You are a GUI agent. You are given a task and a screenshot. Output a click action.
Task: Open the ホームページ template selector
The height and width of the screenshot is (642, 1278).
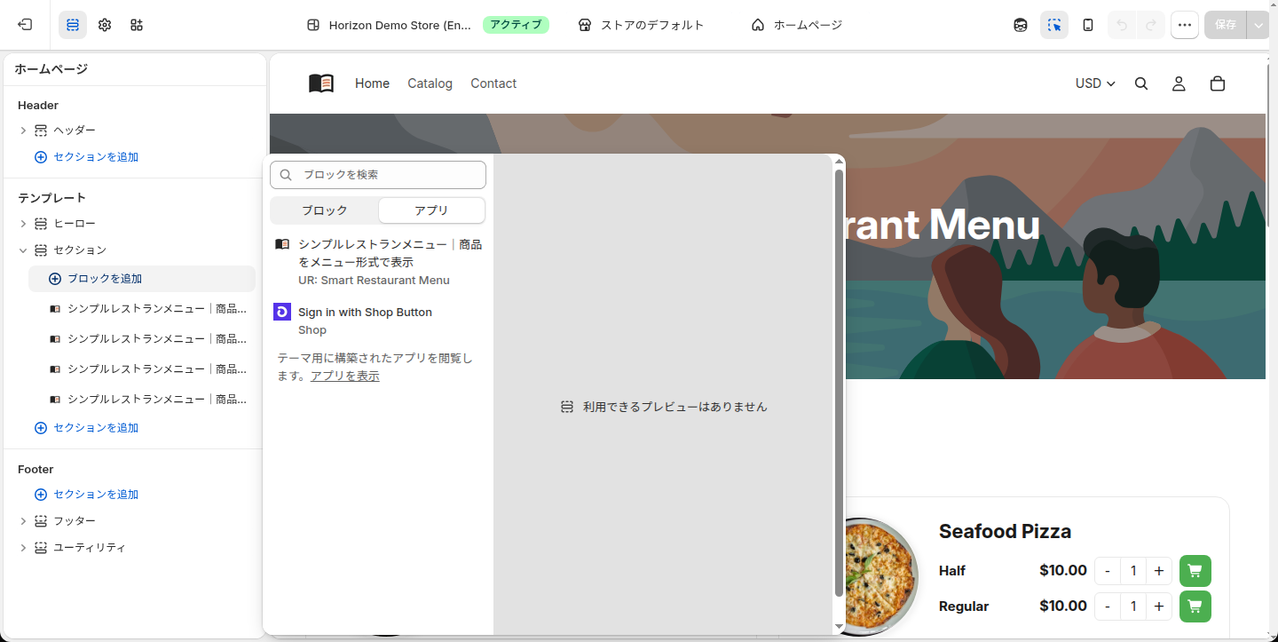[x=796, y=25]
